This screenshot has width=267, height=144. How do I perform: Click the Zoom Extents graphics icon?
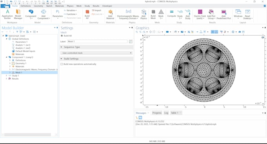150,32
